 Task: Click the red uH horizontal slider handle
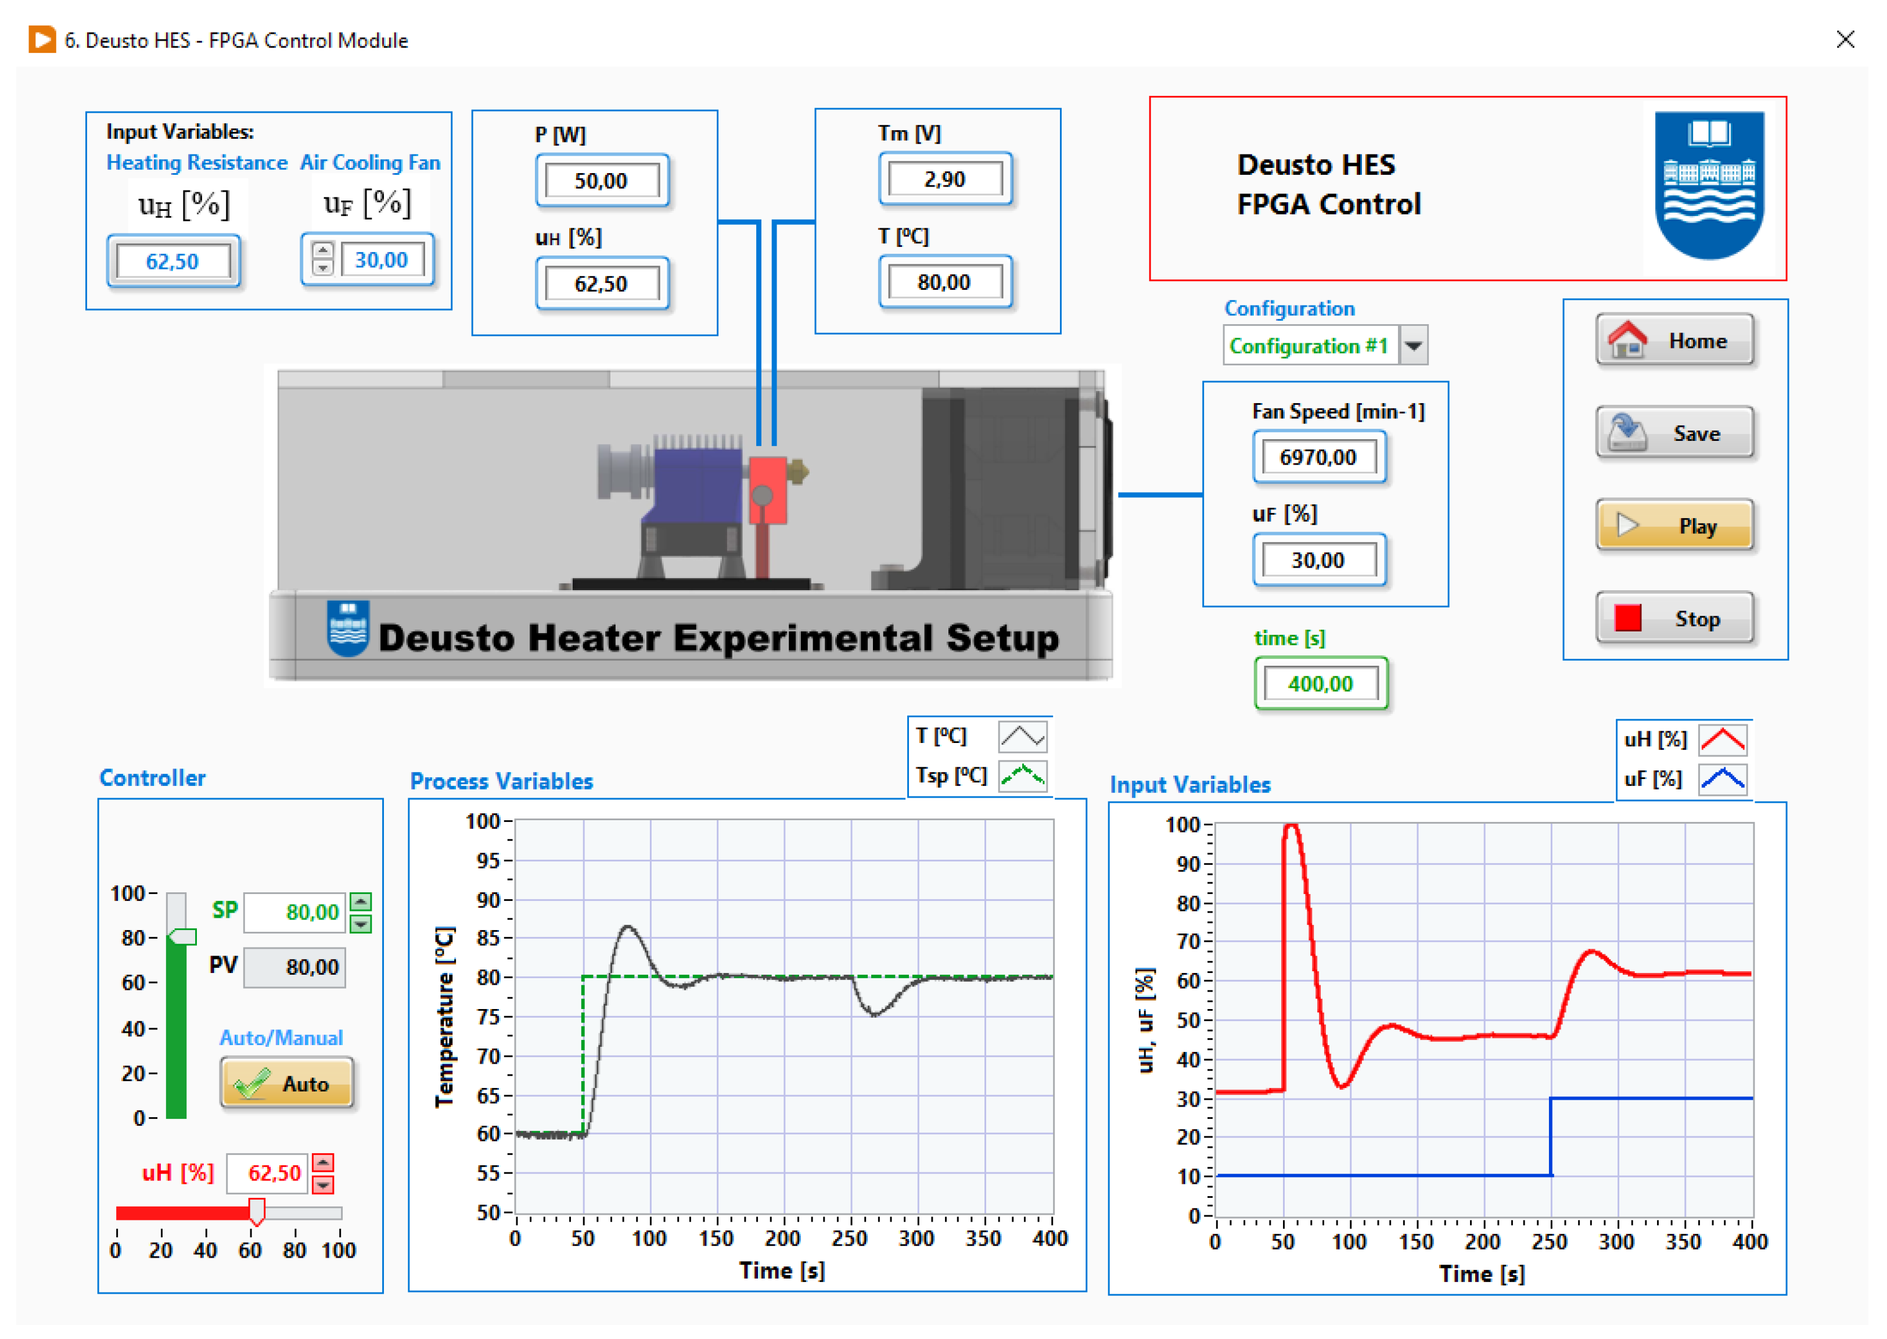(256, 1212)
